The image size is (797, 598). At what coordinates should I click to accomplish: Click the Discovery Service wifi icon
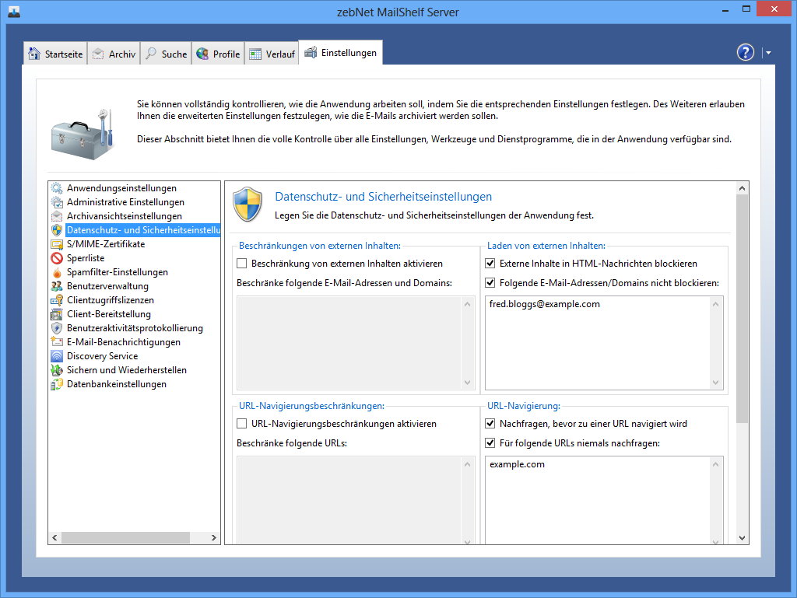(57, 356)
